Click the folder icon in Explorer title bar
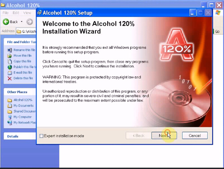Screen dimensions: 224x169 3,5
